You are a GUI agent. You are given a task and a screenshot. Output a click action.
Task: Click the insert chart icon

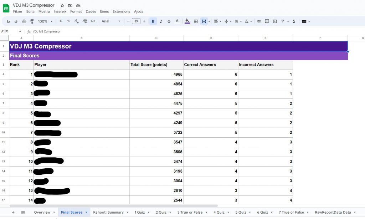(275, 21)
